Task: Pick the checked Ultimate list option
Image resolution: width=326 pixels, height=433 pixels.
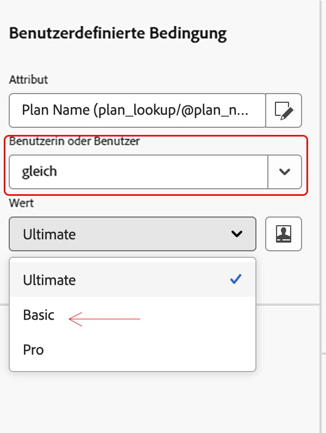Action: pos(133,280)
